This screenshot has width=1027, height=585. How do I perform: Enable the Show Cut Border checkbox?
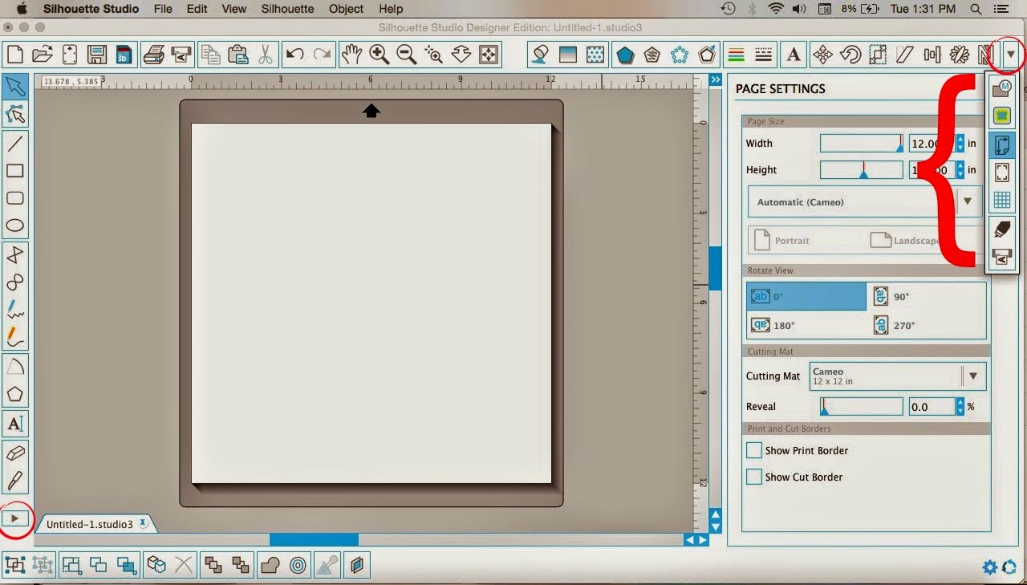click(754, 477)
